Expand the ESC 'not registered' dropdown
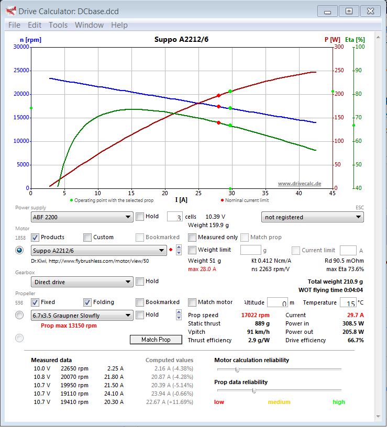The height and width of the screenshot is (427, 387). [x=312, y=217]
